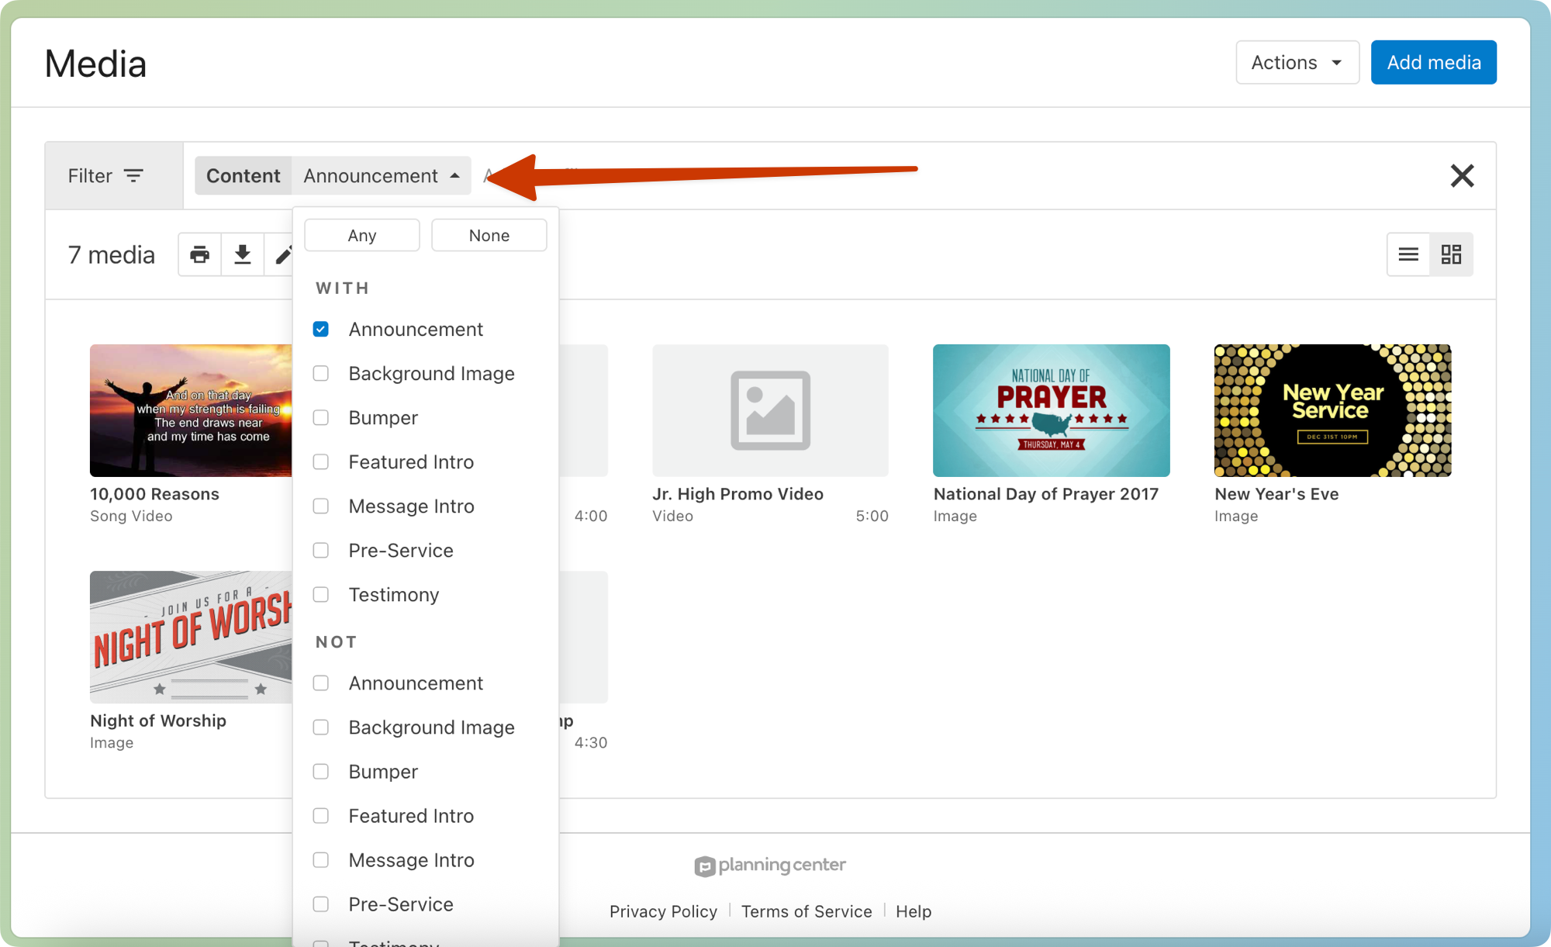Viewport: 1551px width, 947px height.
Task: Switch to list view layout
Action: (x=1408, y=254)
